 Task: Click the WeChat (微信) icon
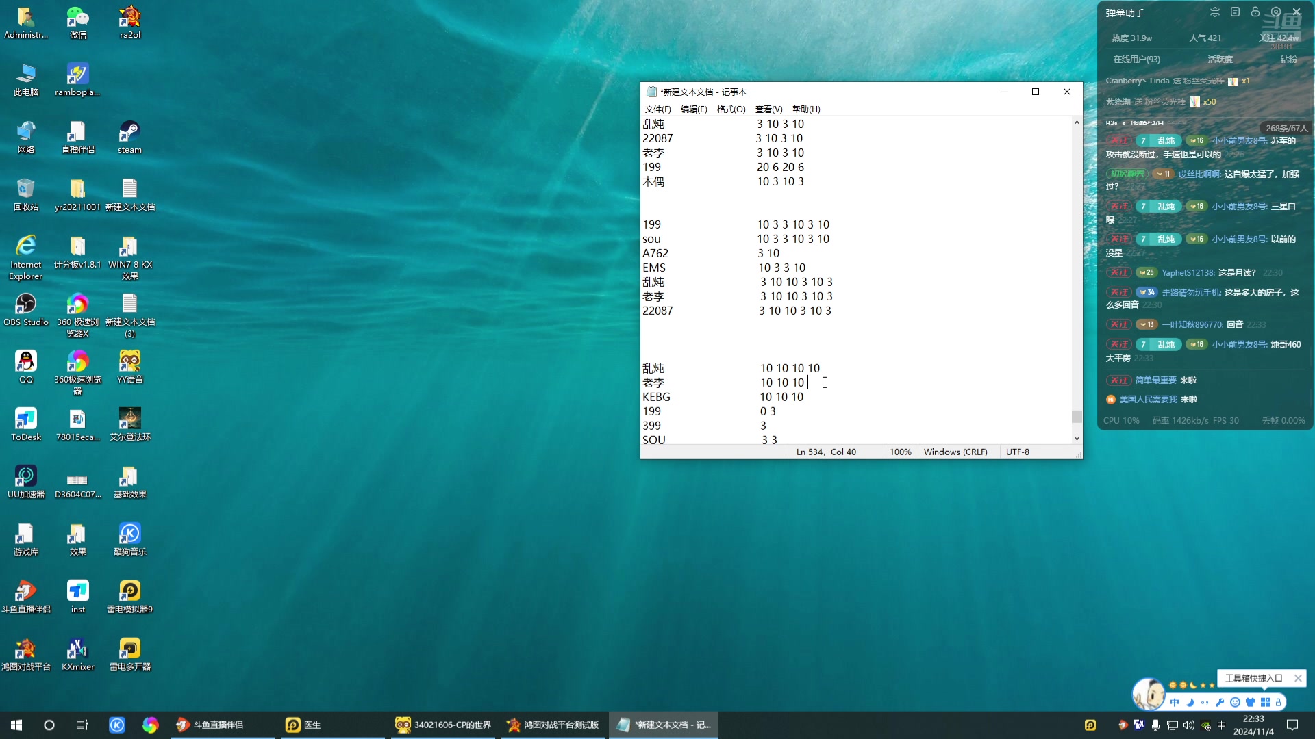pyautogui.click(x=77, y=23)
